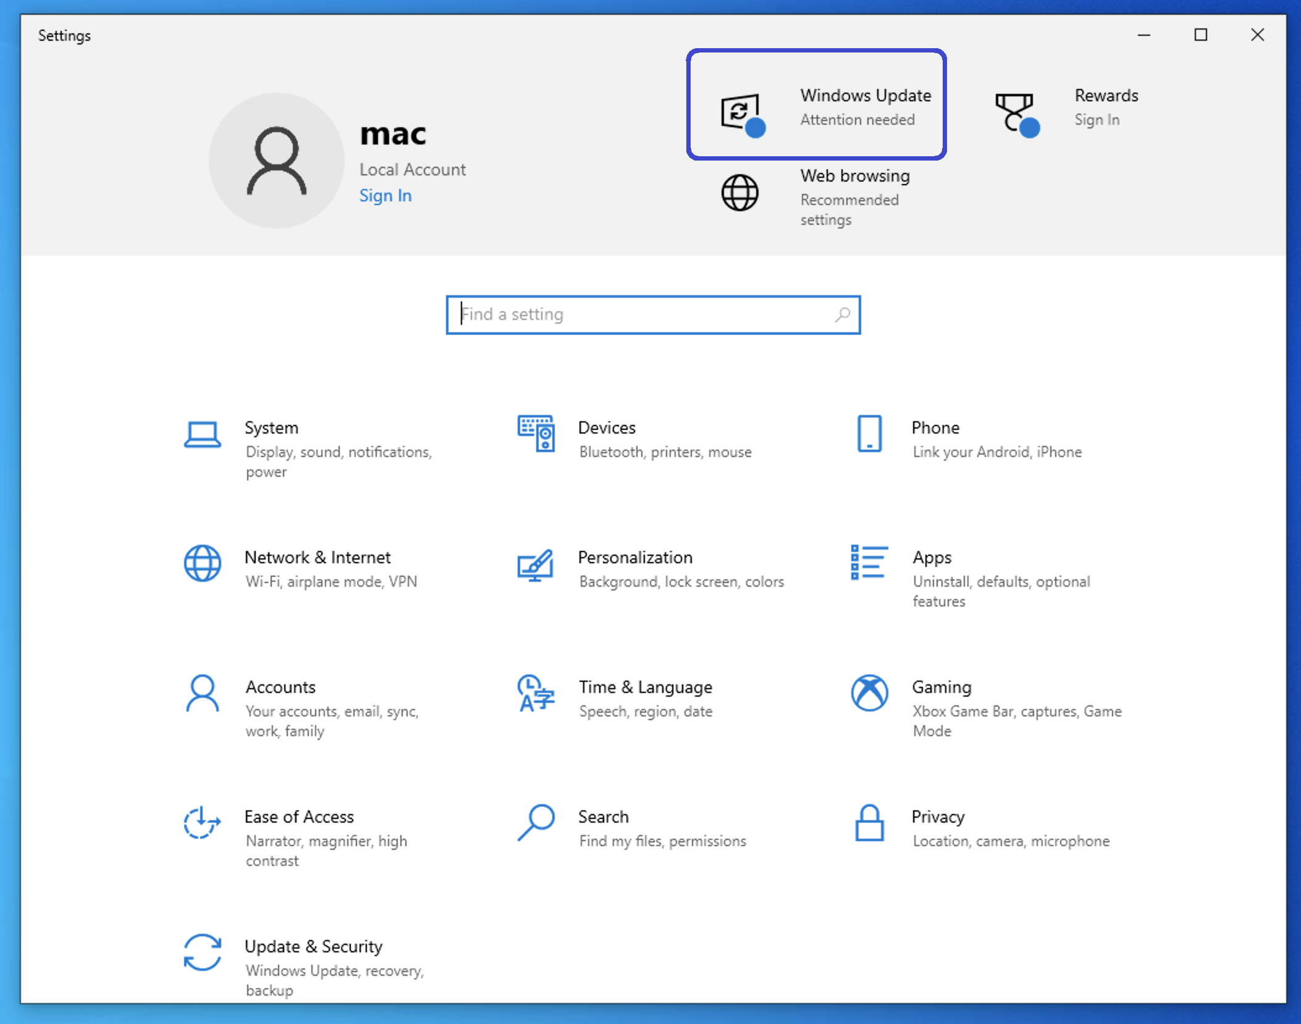Open the Privacy category title
1301x1024 pixels.
(x=938, y=816)
